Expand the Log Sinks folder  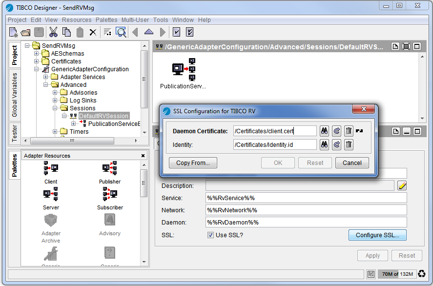tap(55, 100)
